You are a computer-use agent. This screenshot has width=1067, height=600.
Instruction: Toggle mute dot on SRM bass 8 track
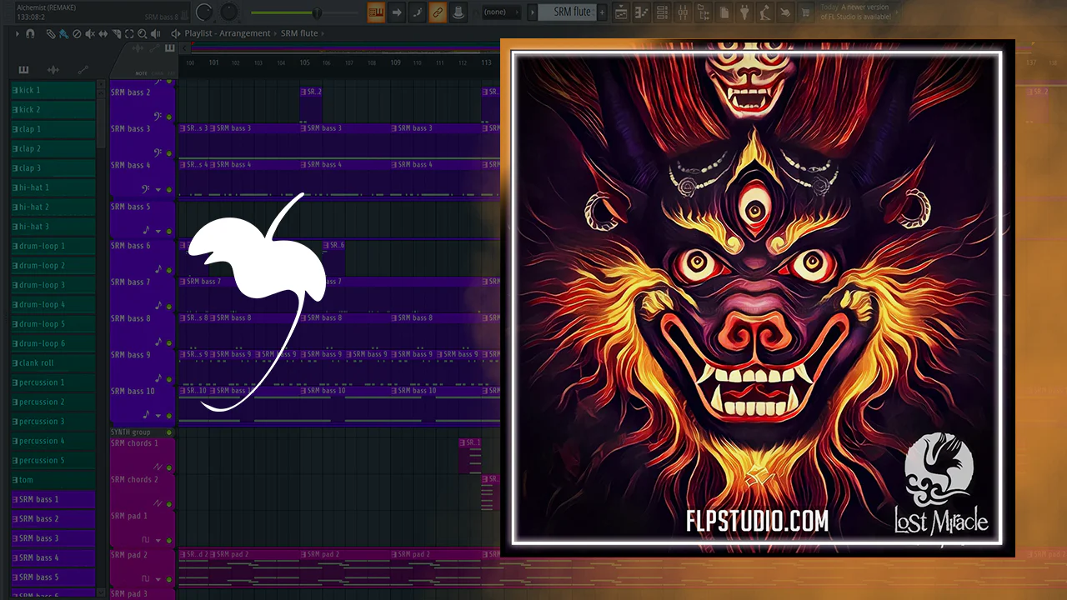click(x=169, y=342)
